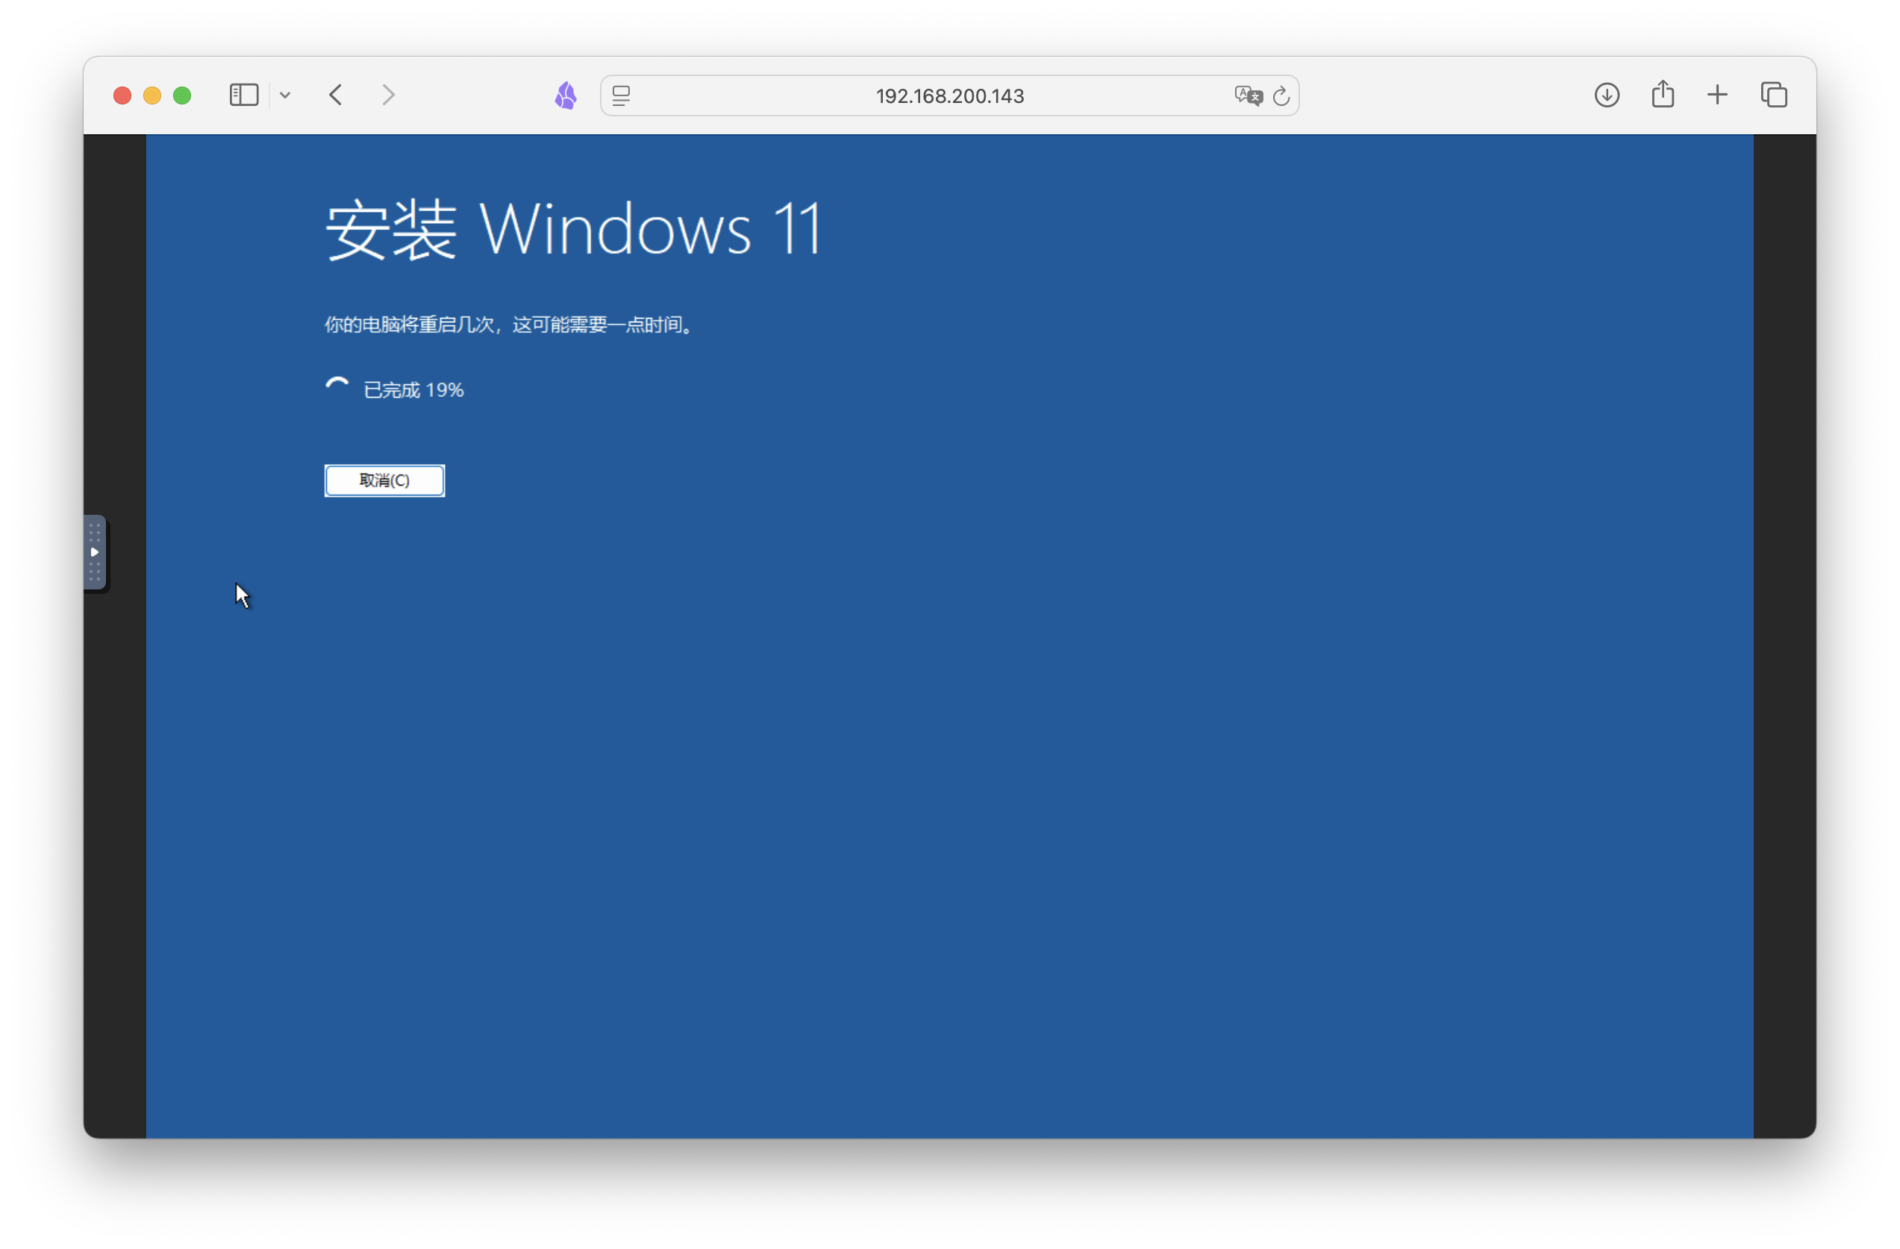Open the page reader menu icon in address bar
This screenshot has width=1900, height=1249.
tap(621, 96)
